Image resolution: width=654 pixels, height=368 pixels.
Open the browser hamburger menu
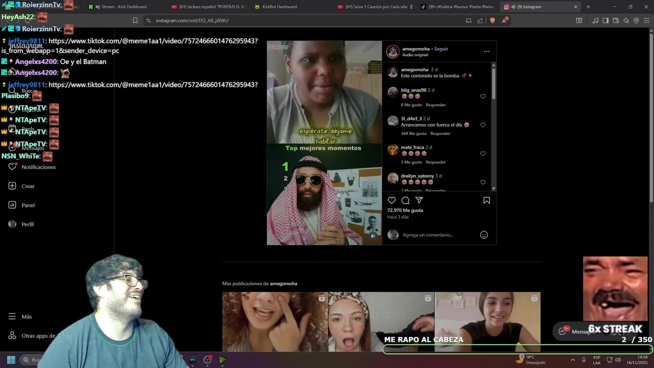point(646,20)
